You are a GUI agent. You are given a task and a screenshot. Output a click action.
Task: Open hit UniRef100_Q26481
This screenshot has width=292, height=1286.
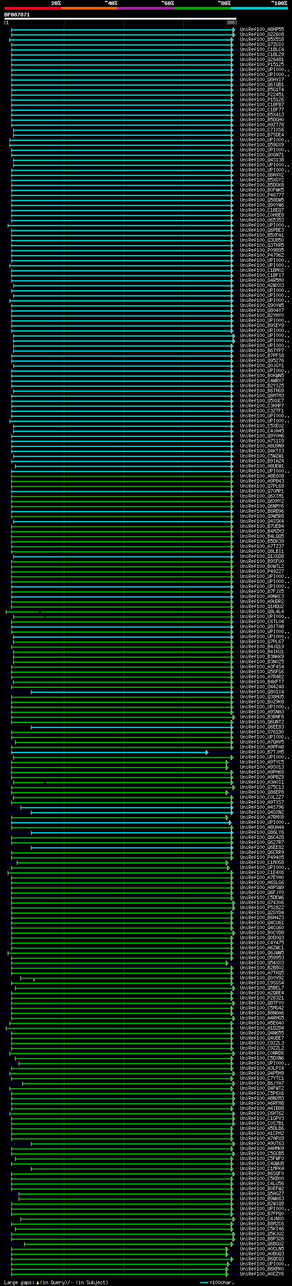point(262,59)
